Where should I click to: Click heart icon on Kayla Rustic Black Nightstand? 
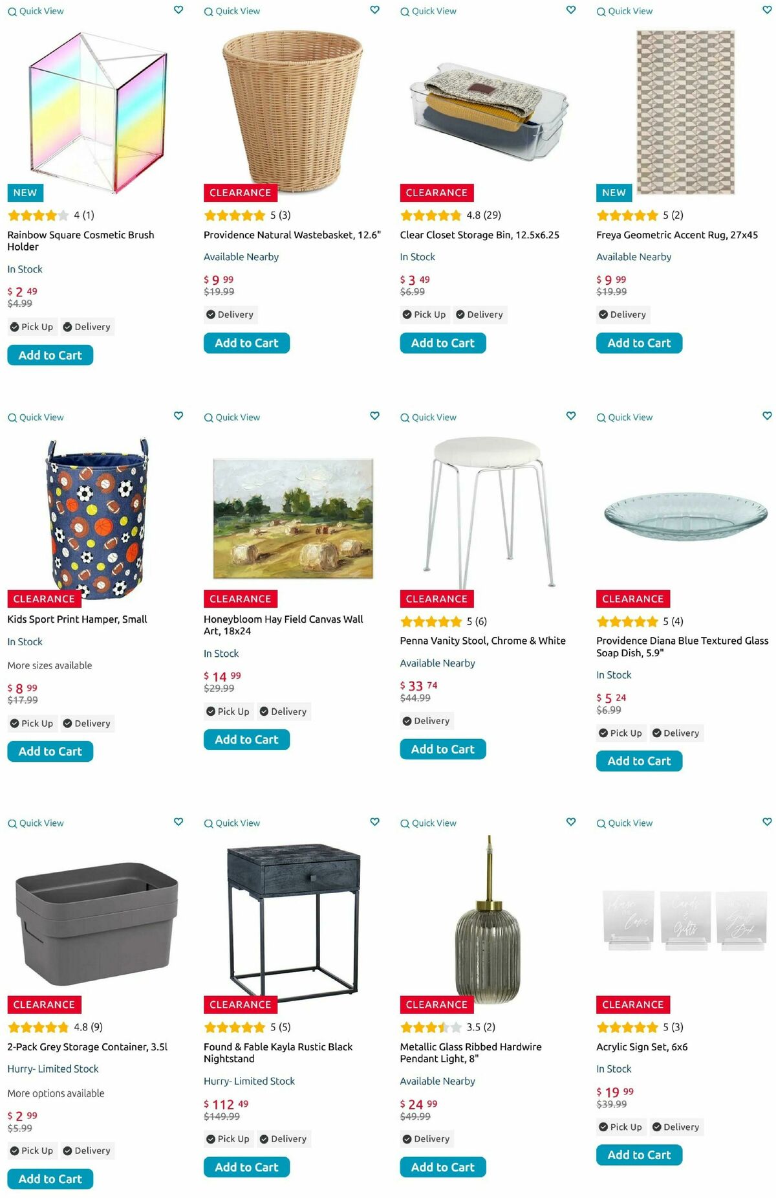(x=374, y=821)
